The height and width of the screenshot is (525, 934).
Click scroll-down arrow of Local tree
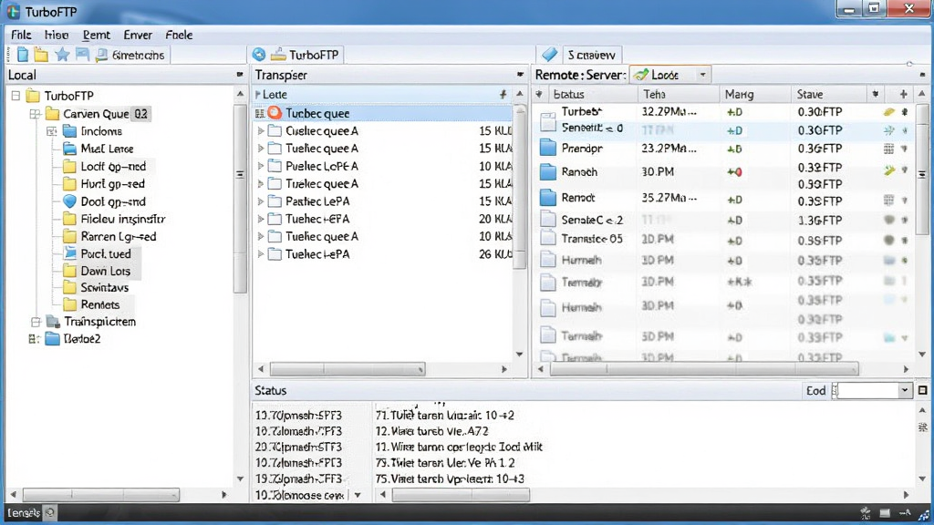[x=240, y=479]
